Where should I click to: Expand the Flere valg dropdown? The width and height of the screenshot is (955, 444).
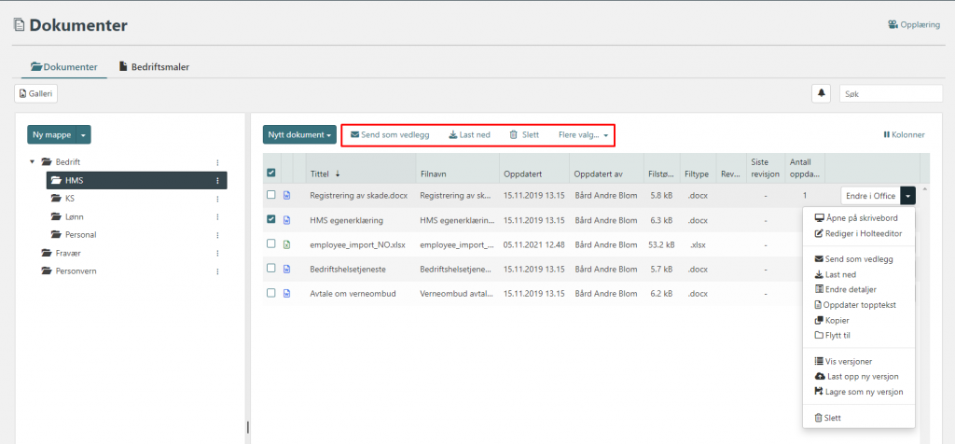[583, 135]
